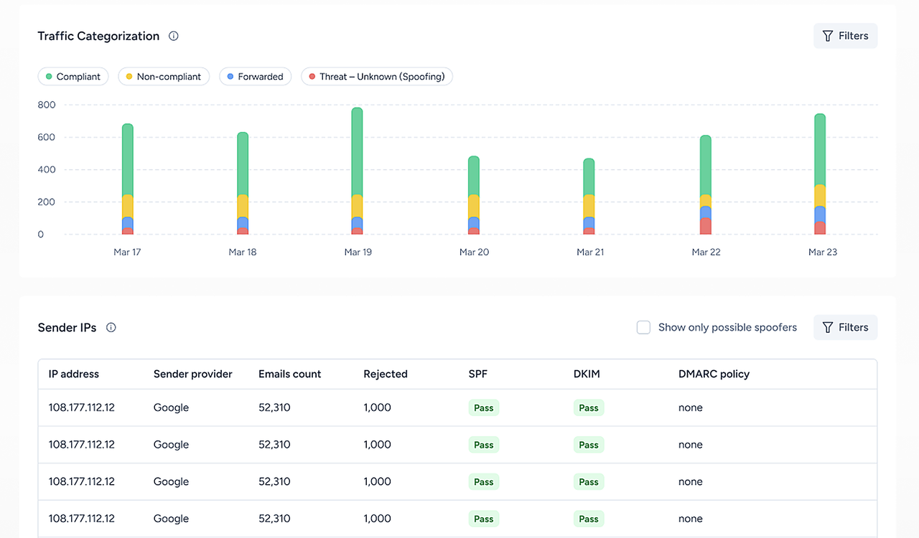Click the SPF column header
The height and width of the screenshot is (538, 919).
[478, 374]
